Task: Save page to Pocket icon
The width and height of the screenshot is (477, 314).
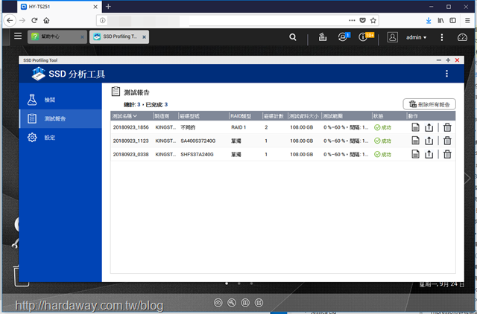Action: pos(362,20)
